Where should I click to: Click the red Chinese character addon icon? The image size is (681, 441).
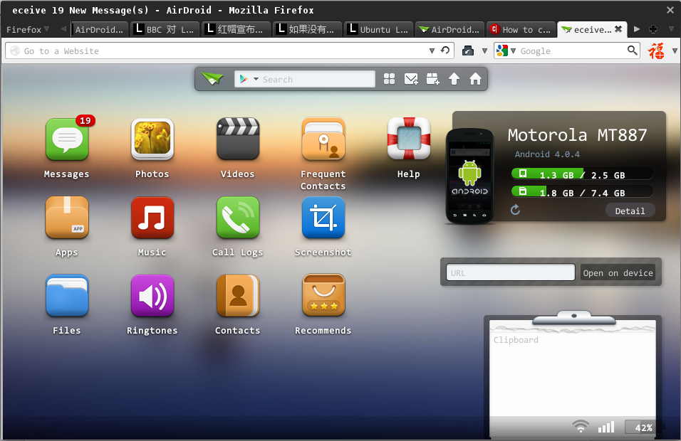656,51
